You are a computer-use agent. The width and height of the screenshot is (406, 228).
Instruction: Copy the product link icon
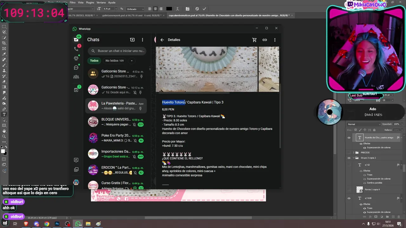(265, 40)
